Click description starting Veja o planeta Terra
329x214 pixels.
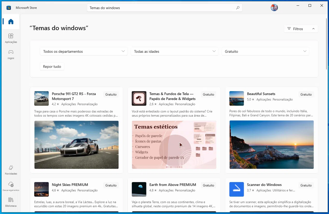coord(173,204)
